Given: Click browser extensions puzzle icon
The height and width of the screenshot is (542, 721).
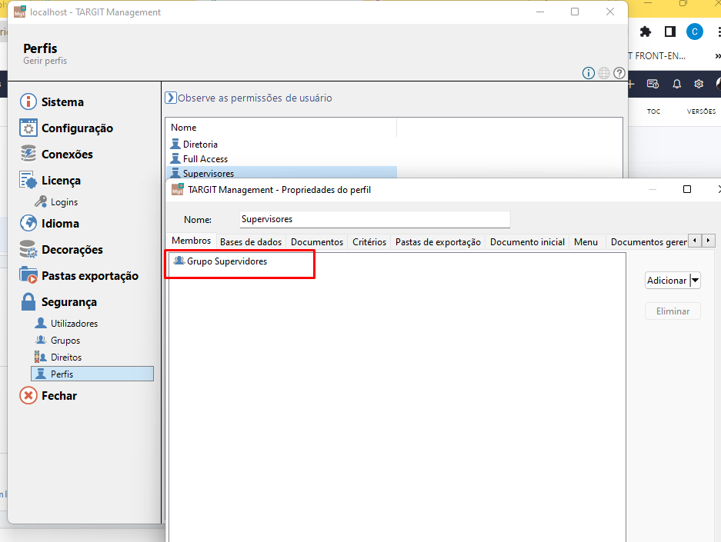Looking at the screenshot, I should [x=646, y=32].
